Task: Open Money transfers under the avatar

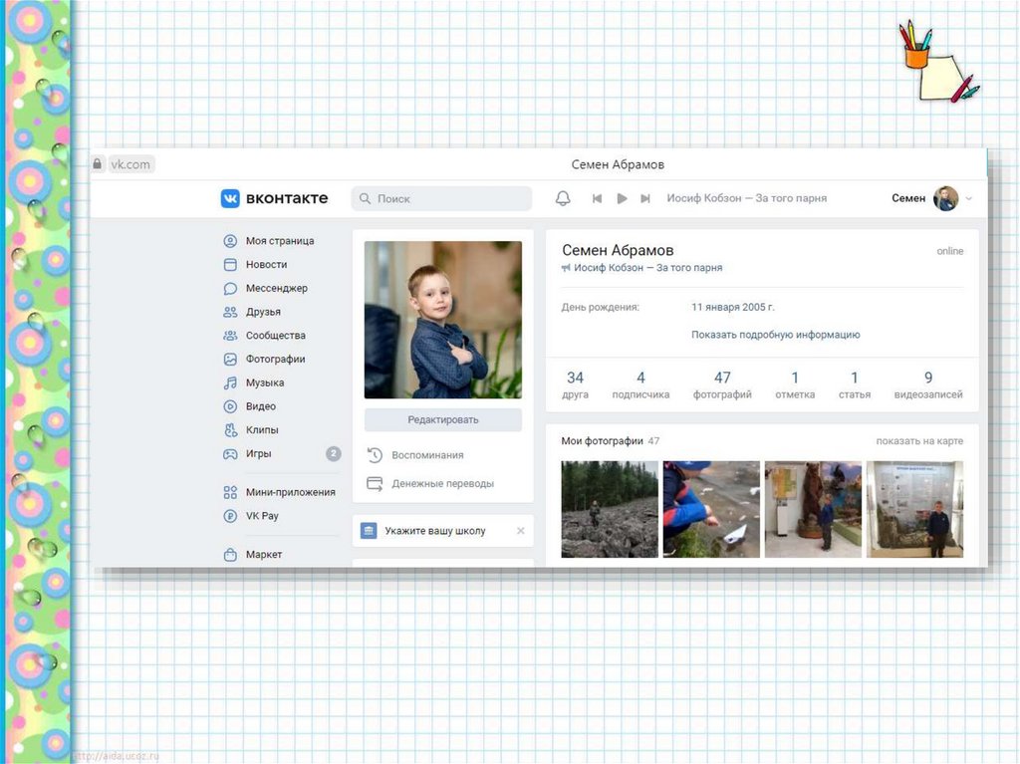Action: point(442,483)
